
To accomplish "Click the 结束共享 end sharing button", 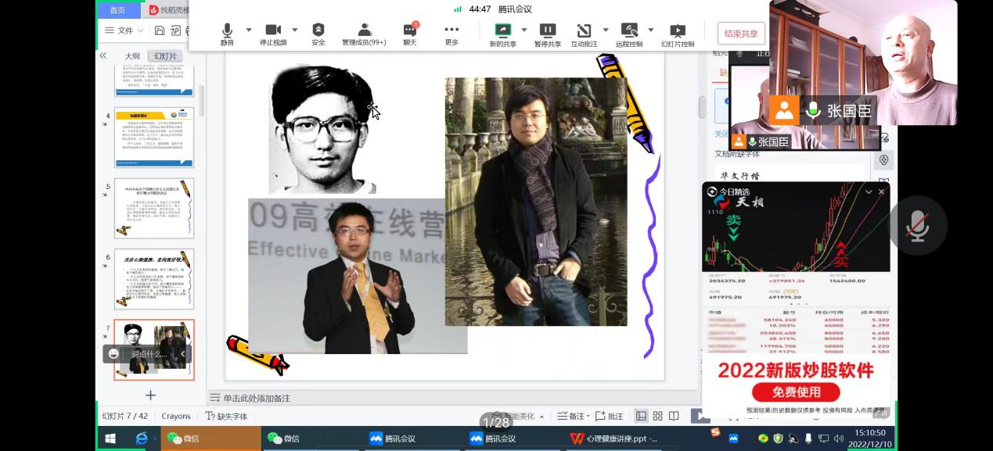I will pyautogui.click(x=741, y=34).
